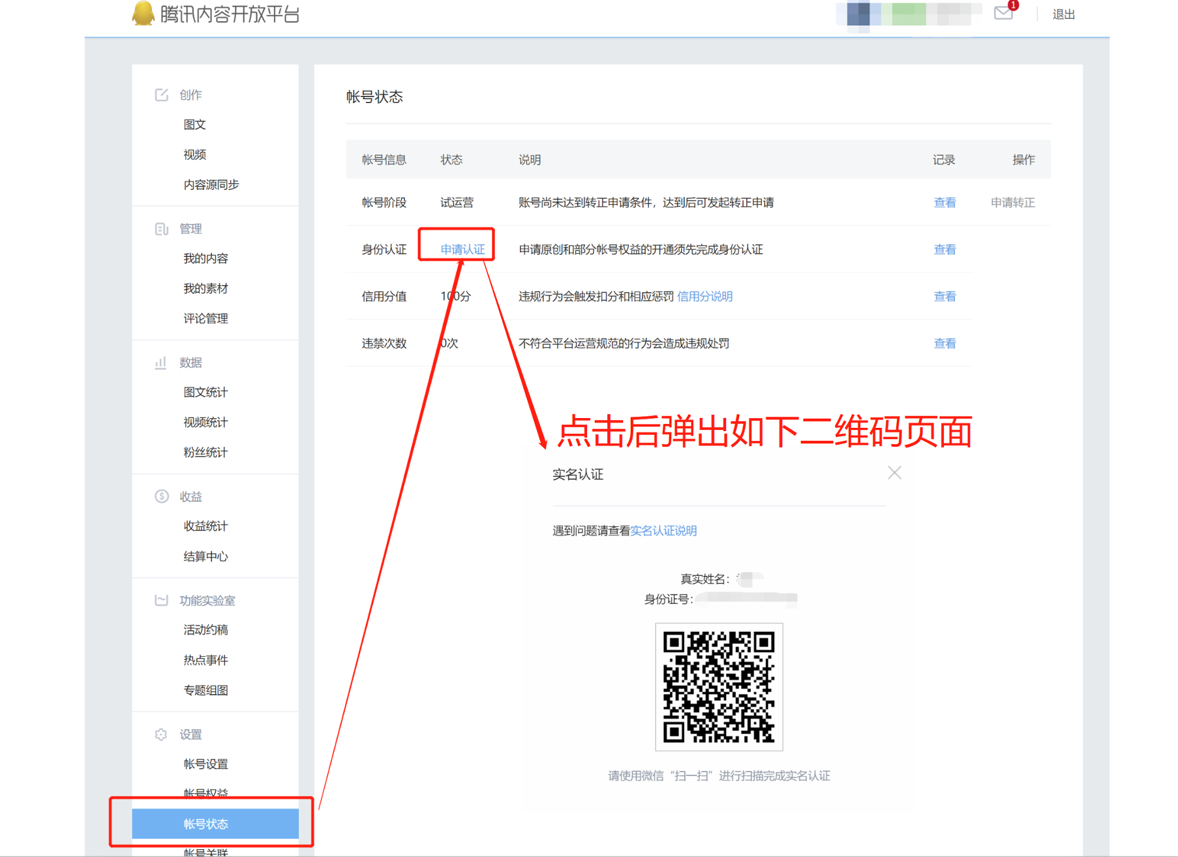
Task: Open 帐号权益 menu item
Action: [205, 793]
